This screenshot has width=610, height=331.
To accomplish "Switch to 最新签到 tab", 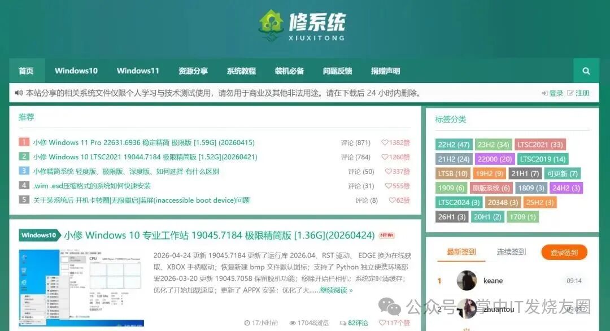I will (461, 252).
